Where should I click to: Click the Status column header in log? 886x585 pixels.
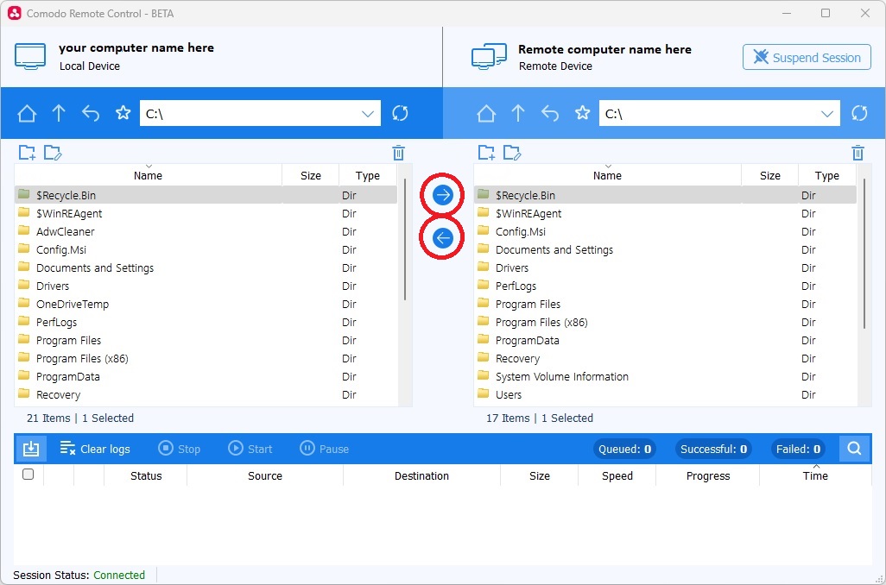tap(146, 476)
